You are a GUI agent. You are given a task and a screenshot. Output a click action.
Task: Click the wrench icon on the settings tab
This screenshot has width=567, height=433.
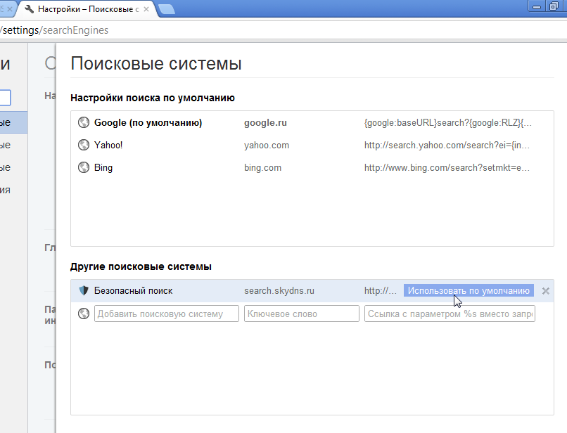(x=30, y=8)
